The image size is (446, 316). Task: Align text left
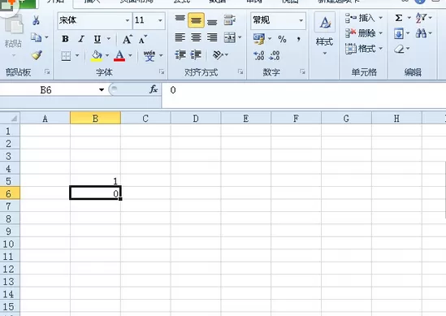tap(180, 37)
